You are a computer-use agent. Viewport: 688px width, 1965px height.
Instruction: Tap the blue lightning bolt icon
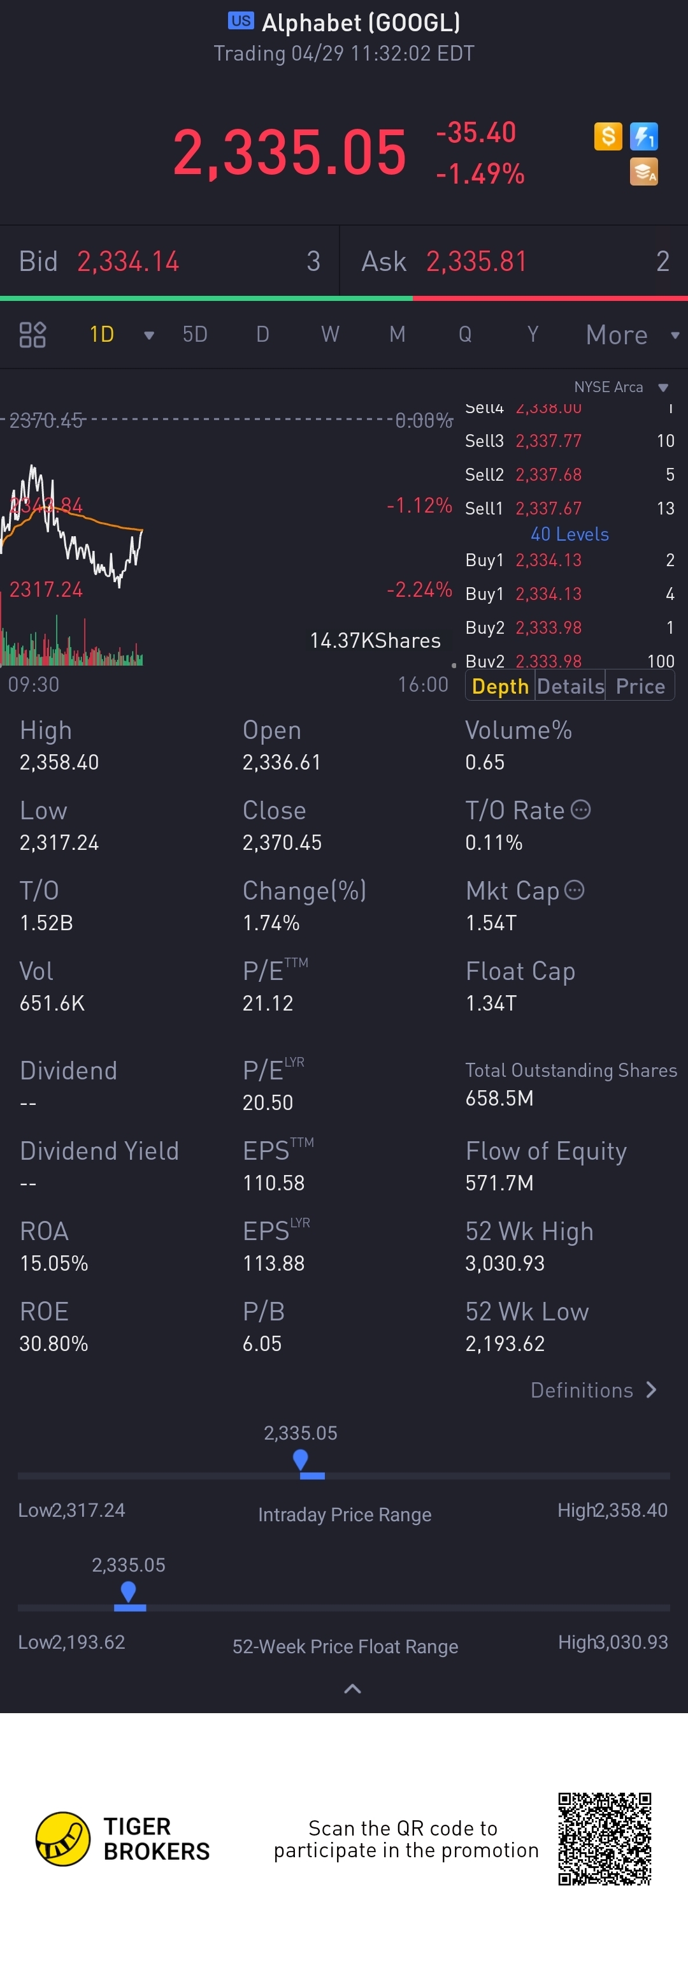pyautogui.click(x=644, y=136)
